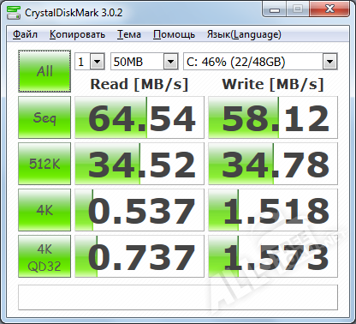Viewport: 356px width, 324px height.
Task: Open the Язык(Language) menu
Action: tap(244, 34)
